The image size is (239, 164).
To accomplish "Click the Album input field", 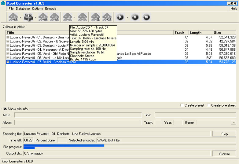I will coord(78,122).
